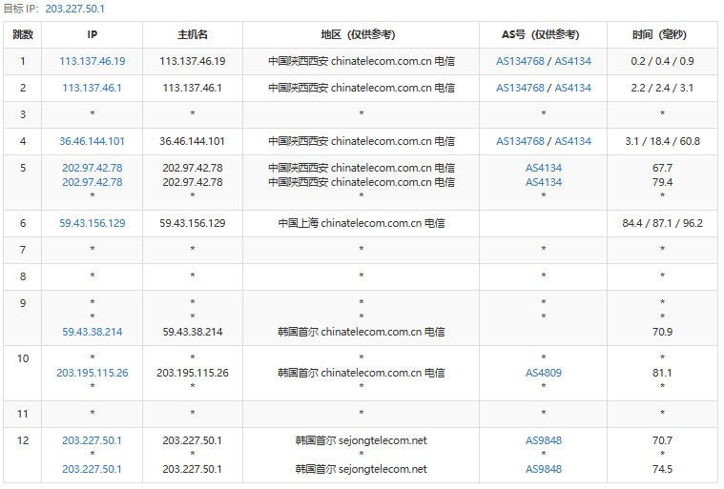724x489 pixels.
Task: Open the 113.137.46.19 IP link
Action: tap(93, 61)
